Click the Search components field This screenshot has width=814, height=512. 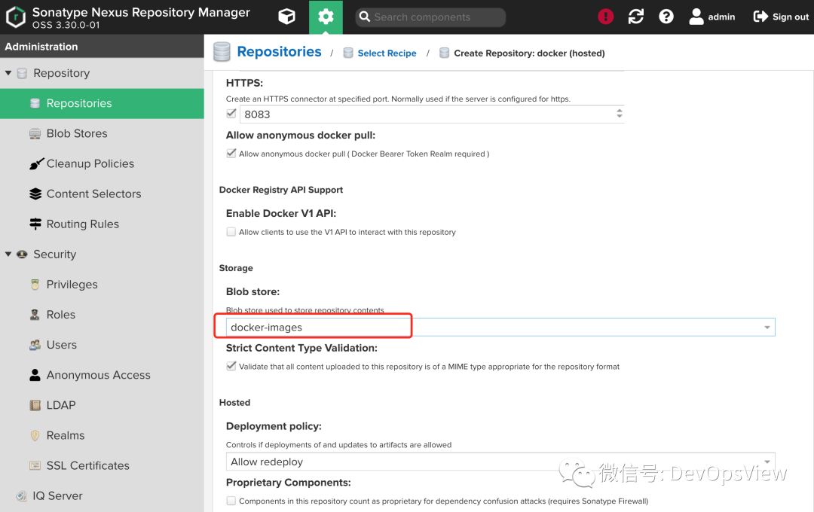pos(430,17)
